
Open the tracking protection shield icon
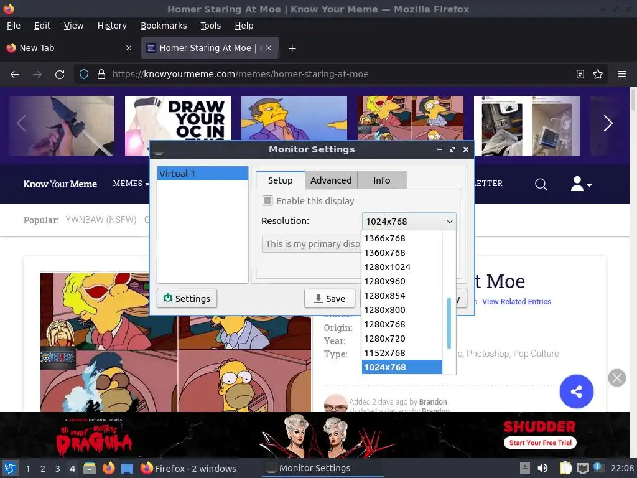pos(84,75)
